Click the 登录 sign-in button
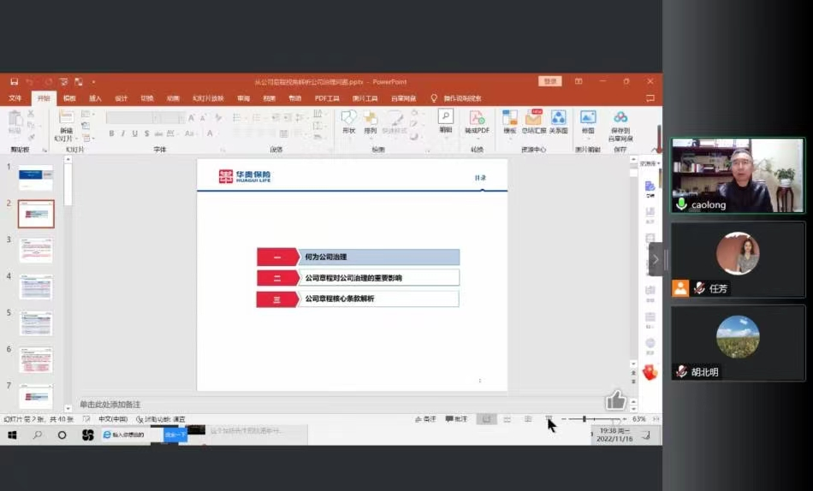 549,81
